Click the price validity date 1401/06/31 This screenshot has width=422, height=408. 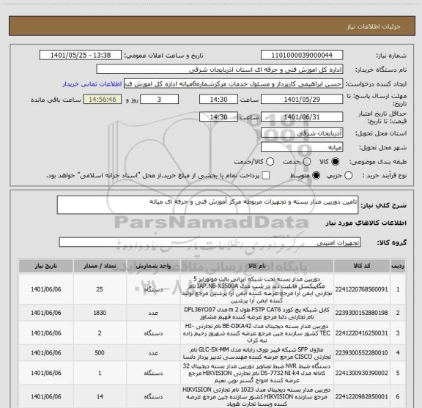302,116
